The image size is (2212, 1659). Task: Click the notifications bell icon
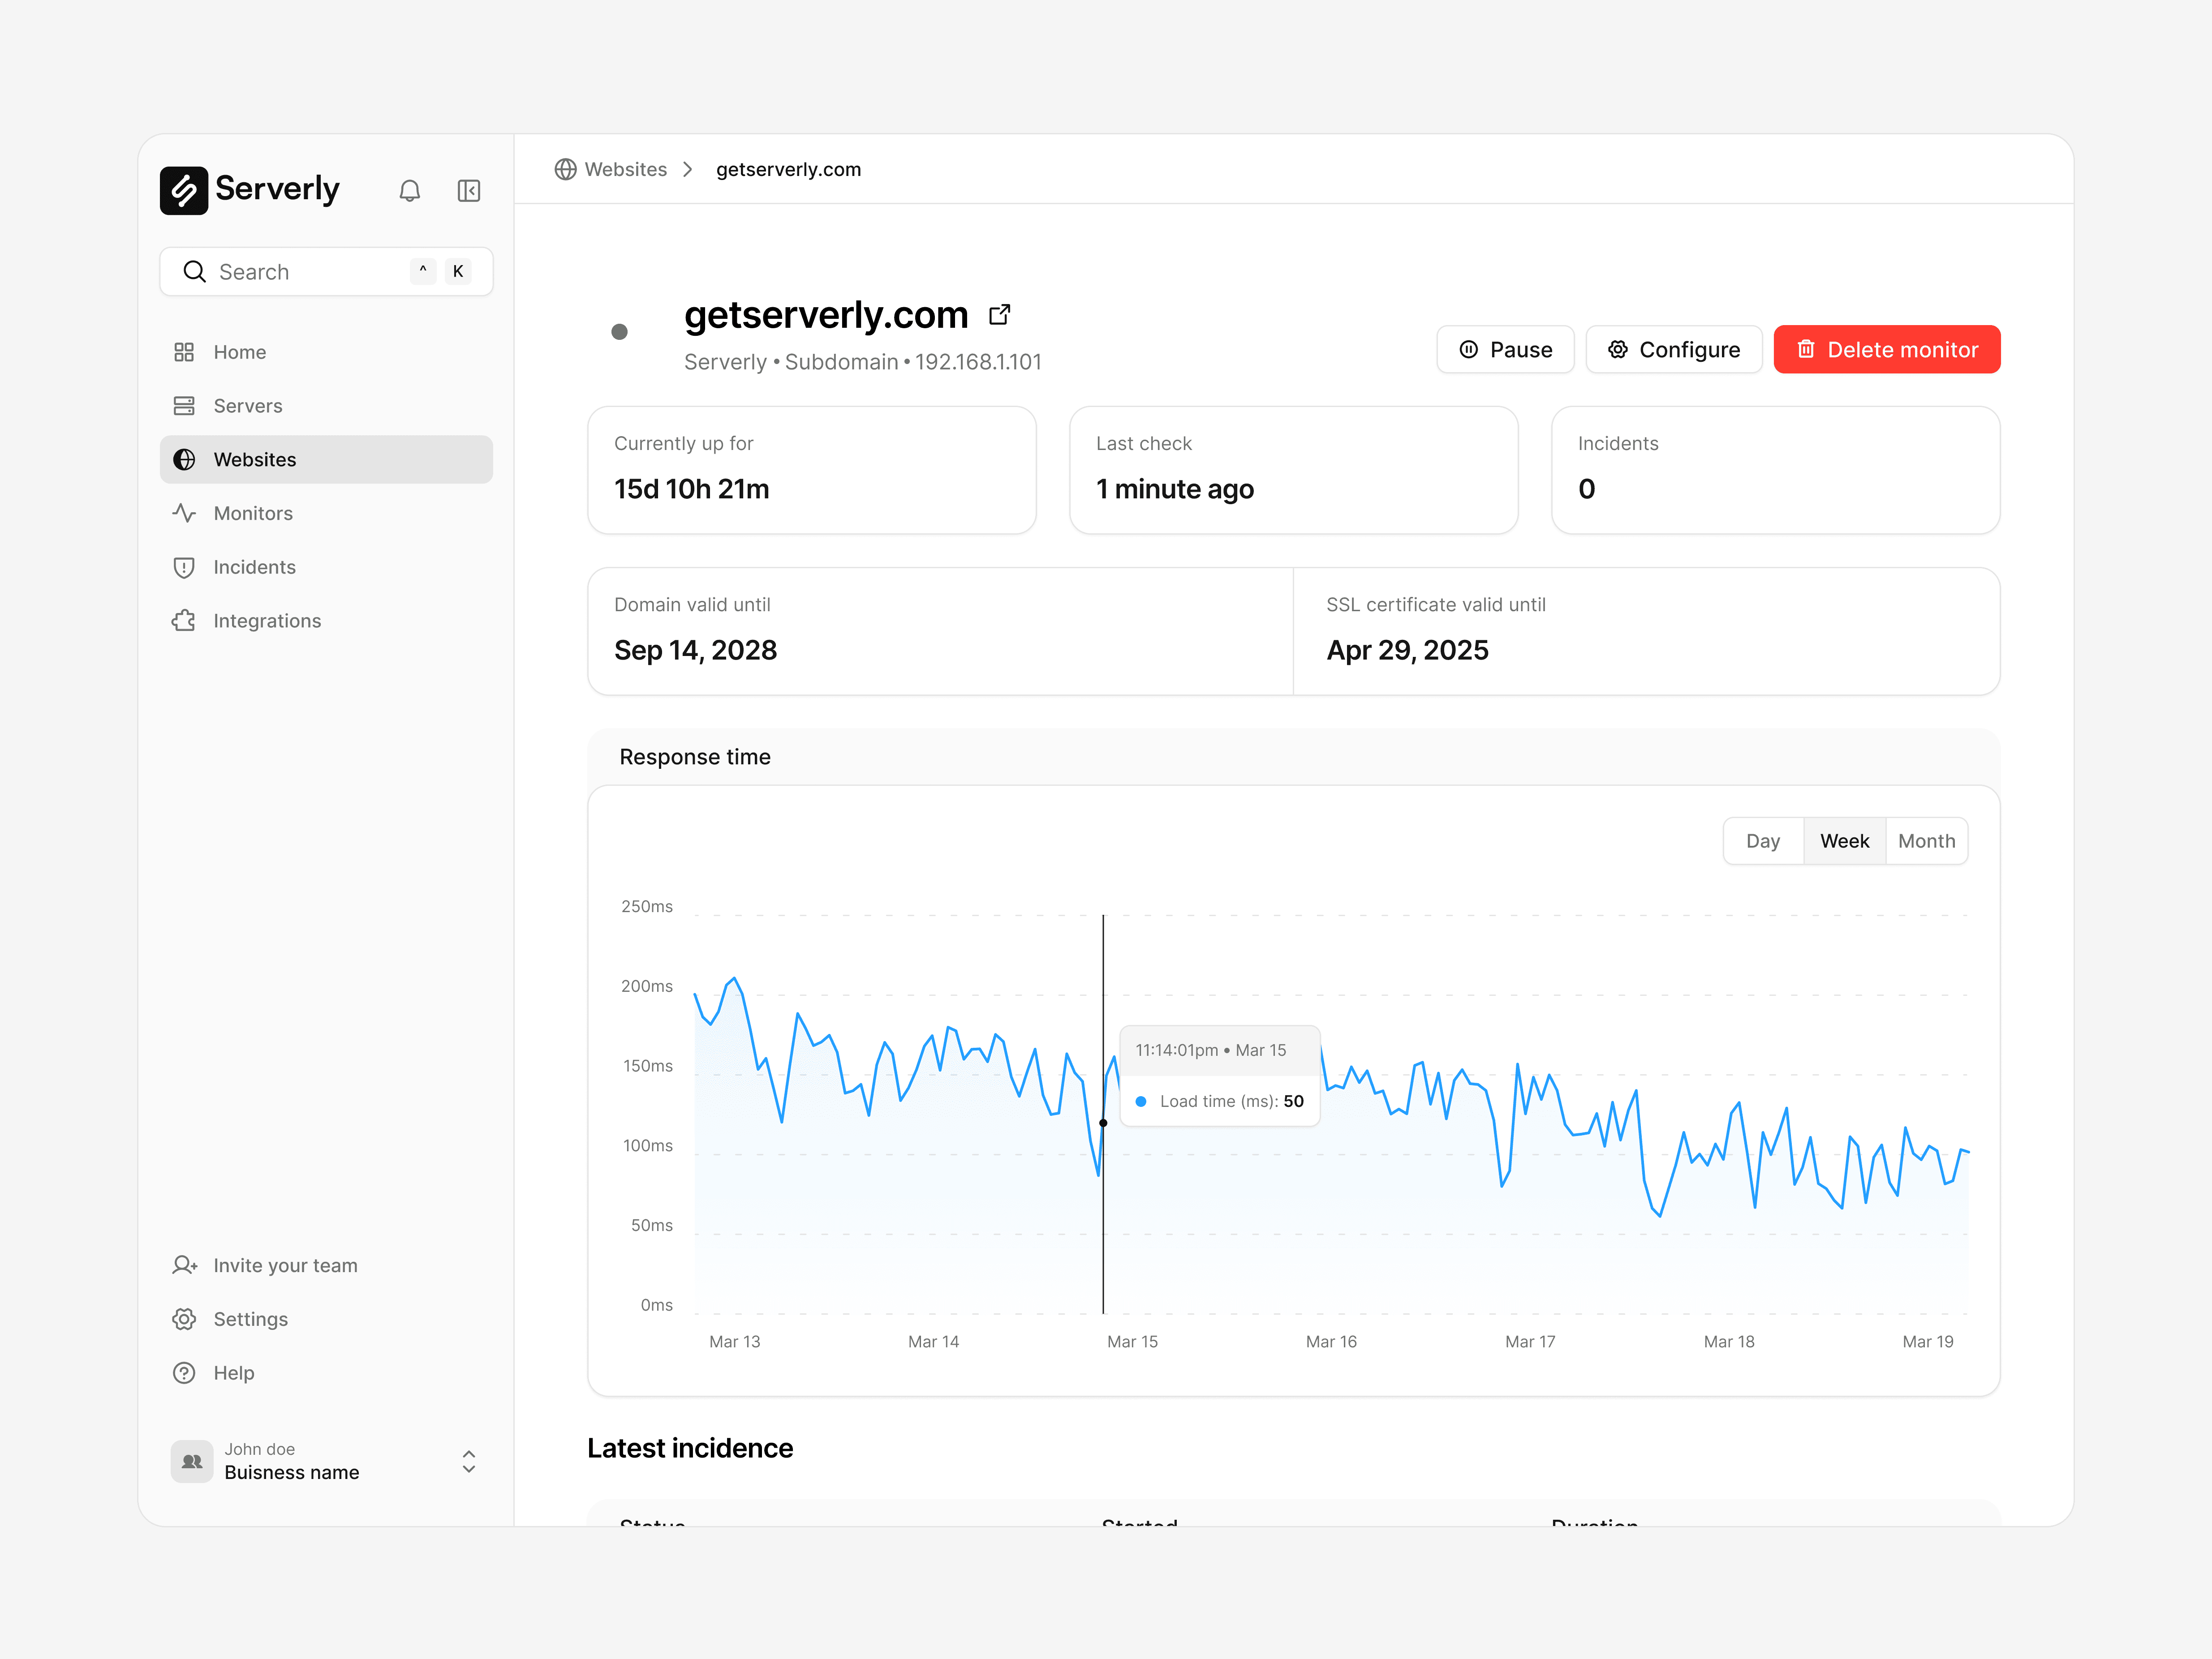pos(409,191)
